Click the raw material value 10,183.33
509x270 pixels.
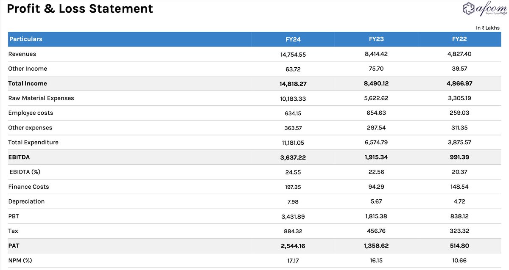[293, 99]
